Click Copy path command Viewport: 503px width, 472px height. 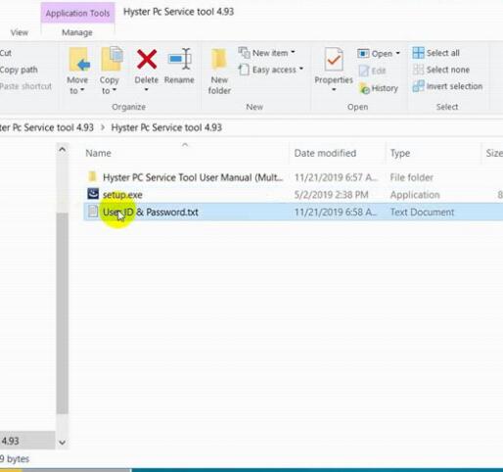point(19,70)
